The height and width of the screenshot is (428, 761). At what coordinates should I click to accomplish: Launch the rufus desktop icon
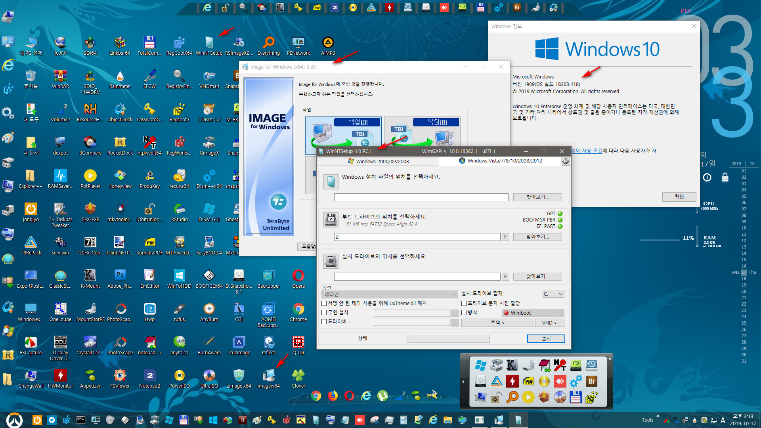179,312
